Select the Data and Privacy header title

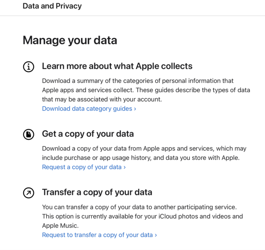point(52,6)
